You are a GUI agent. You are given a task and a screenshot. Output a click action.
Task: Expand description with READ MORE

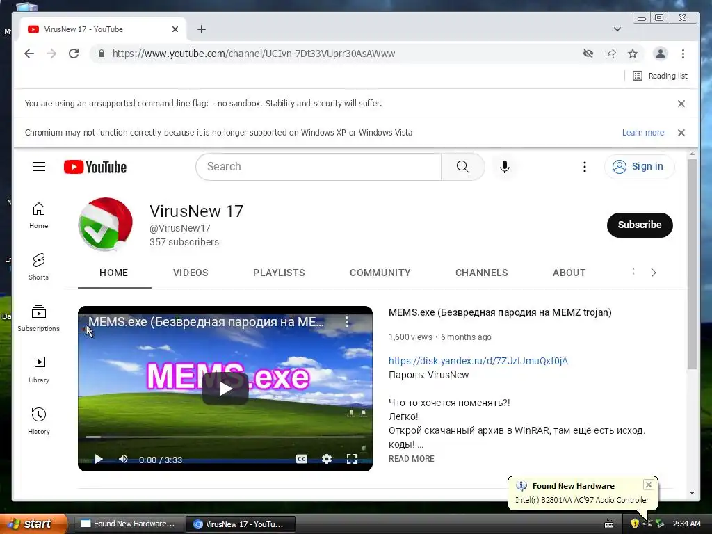tap(412, 459)
